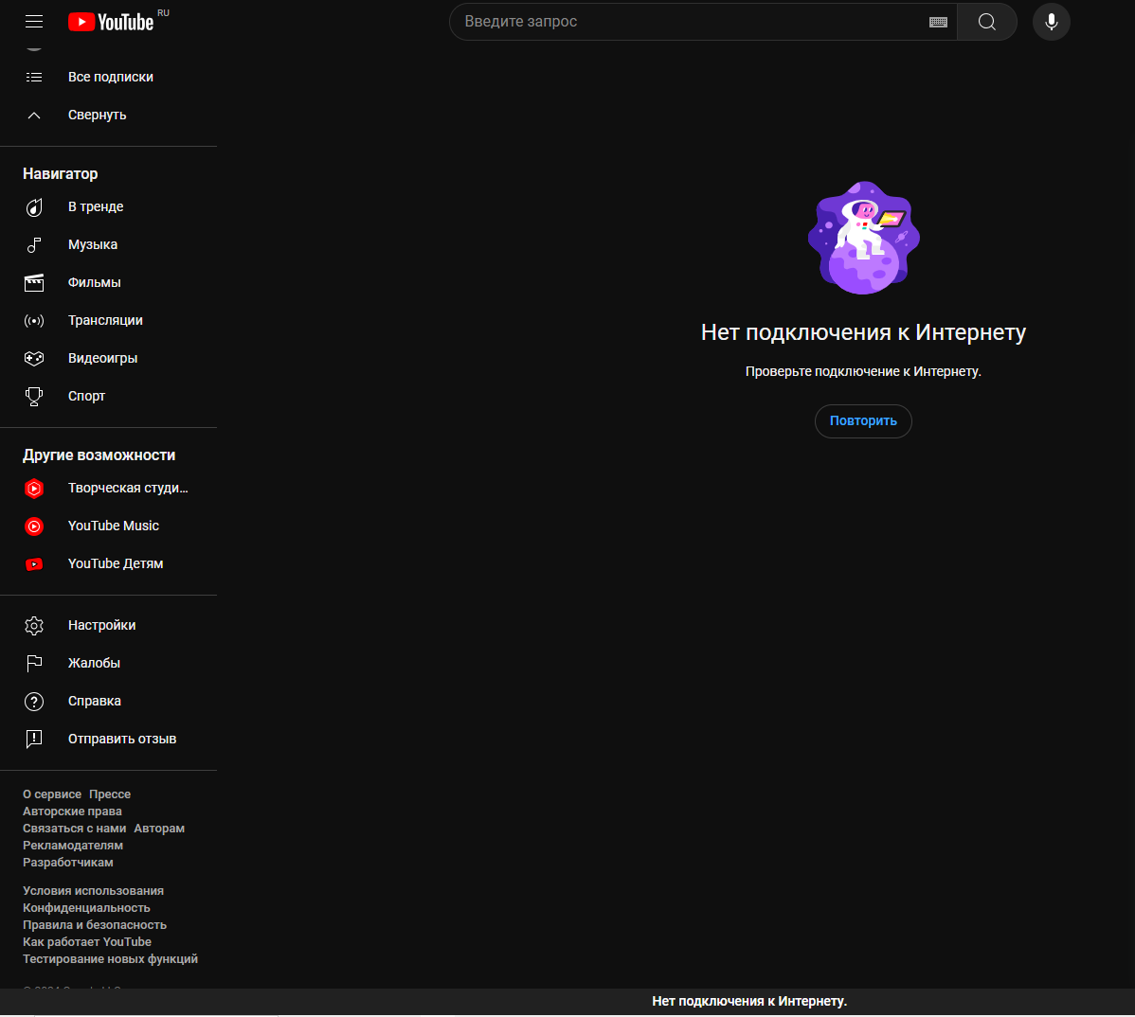The width and height of the screenshot is (1135, 1017).
Task: Click the Связаться с нами link
Action: 75,829
